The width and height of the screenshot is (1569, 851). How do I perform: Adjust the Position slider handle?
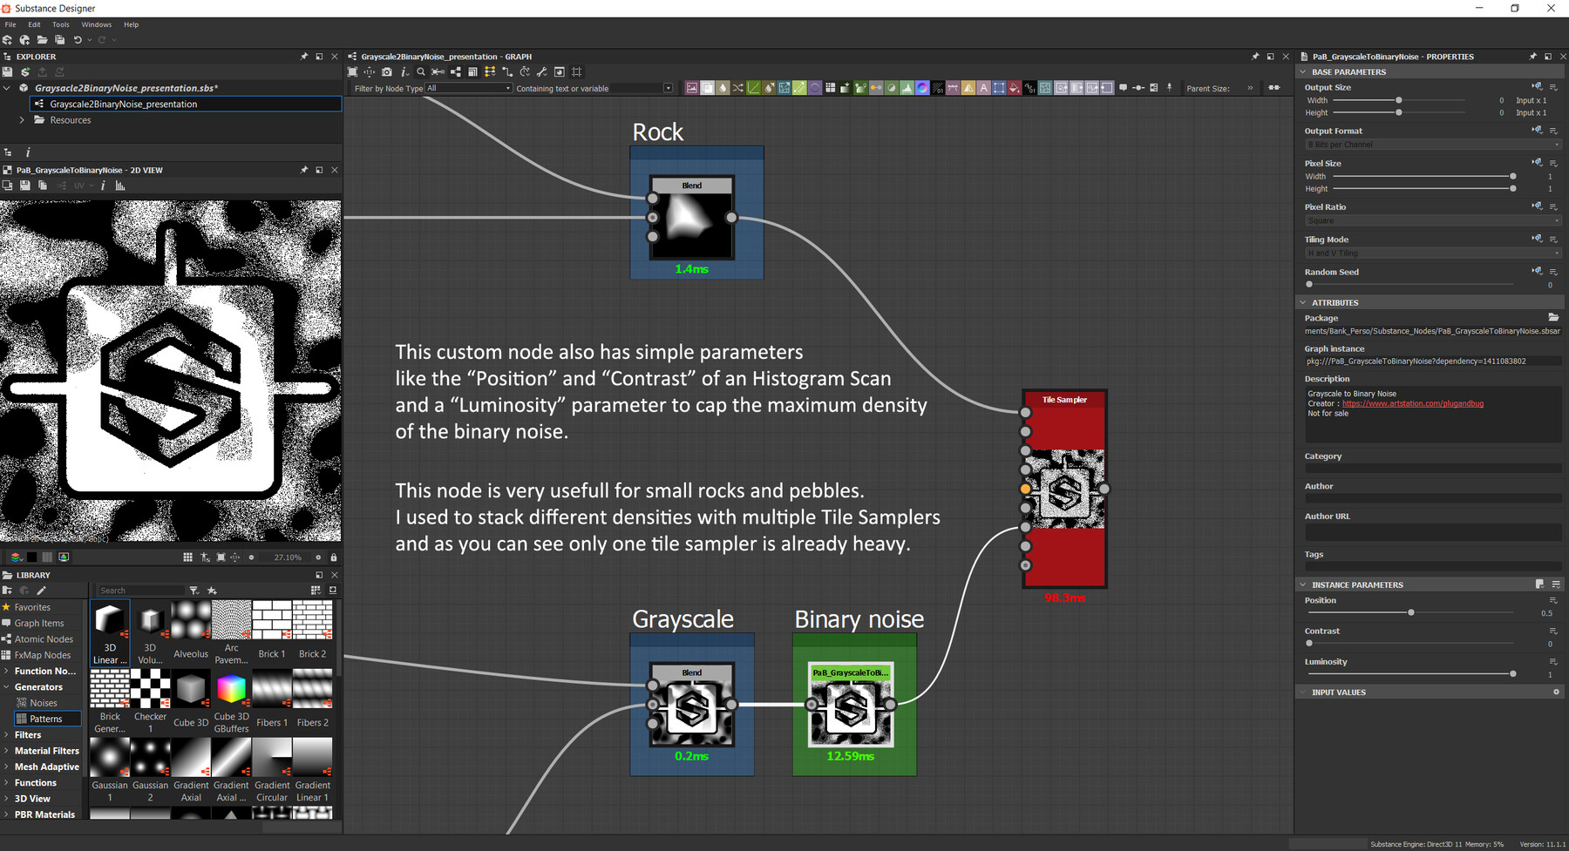coord(1411,612)
